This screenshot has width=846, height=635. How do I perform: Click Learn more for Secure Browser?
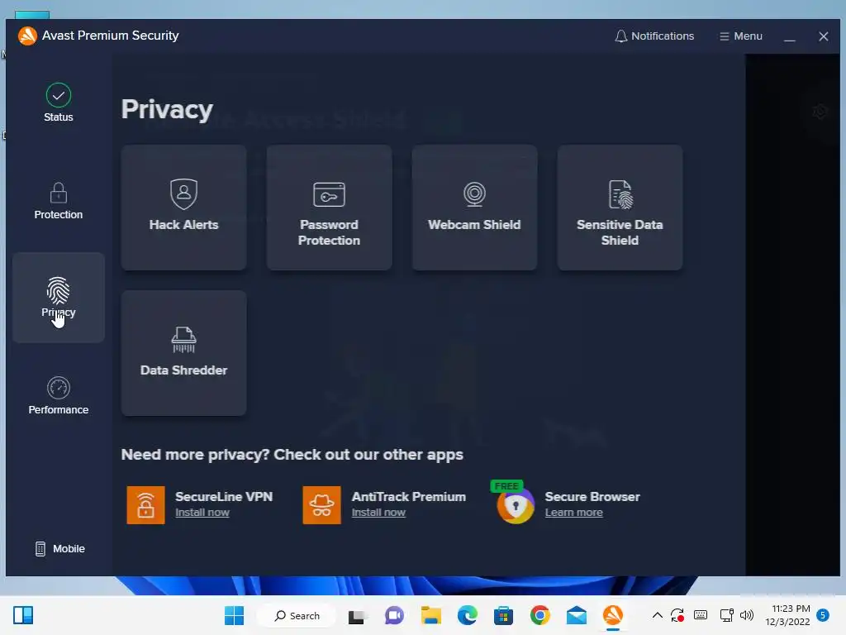coord(573,513)
